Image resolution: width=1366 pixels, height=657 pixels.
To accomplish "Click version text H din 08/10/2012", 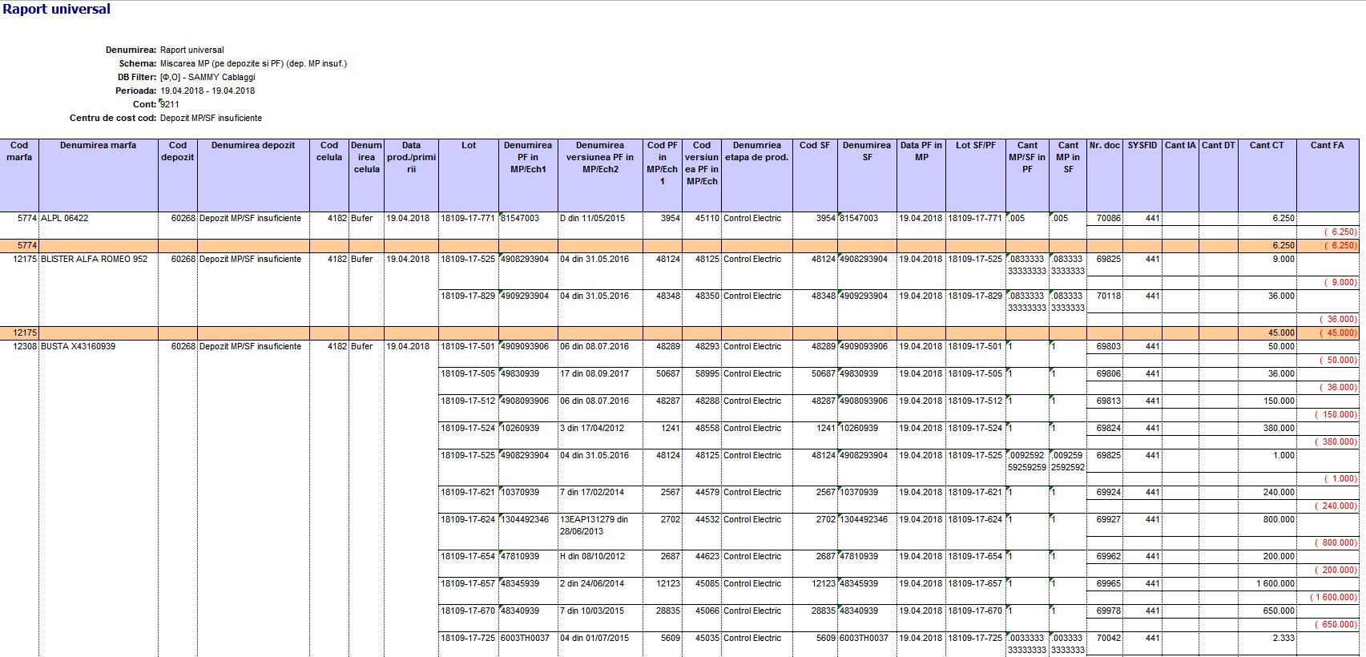I will pyautogui.click(x=592, y=557).
